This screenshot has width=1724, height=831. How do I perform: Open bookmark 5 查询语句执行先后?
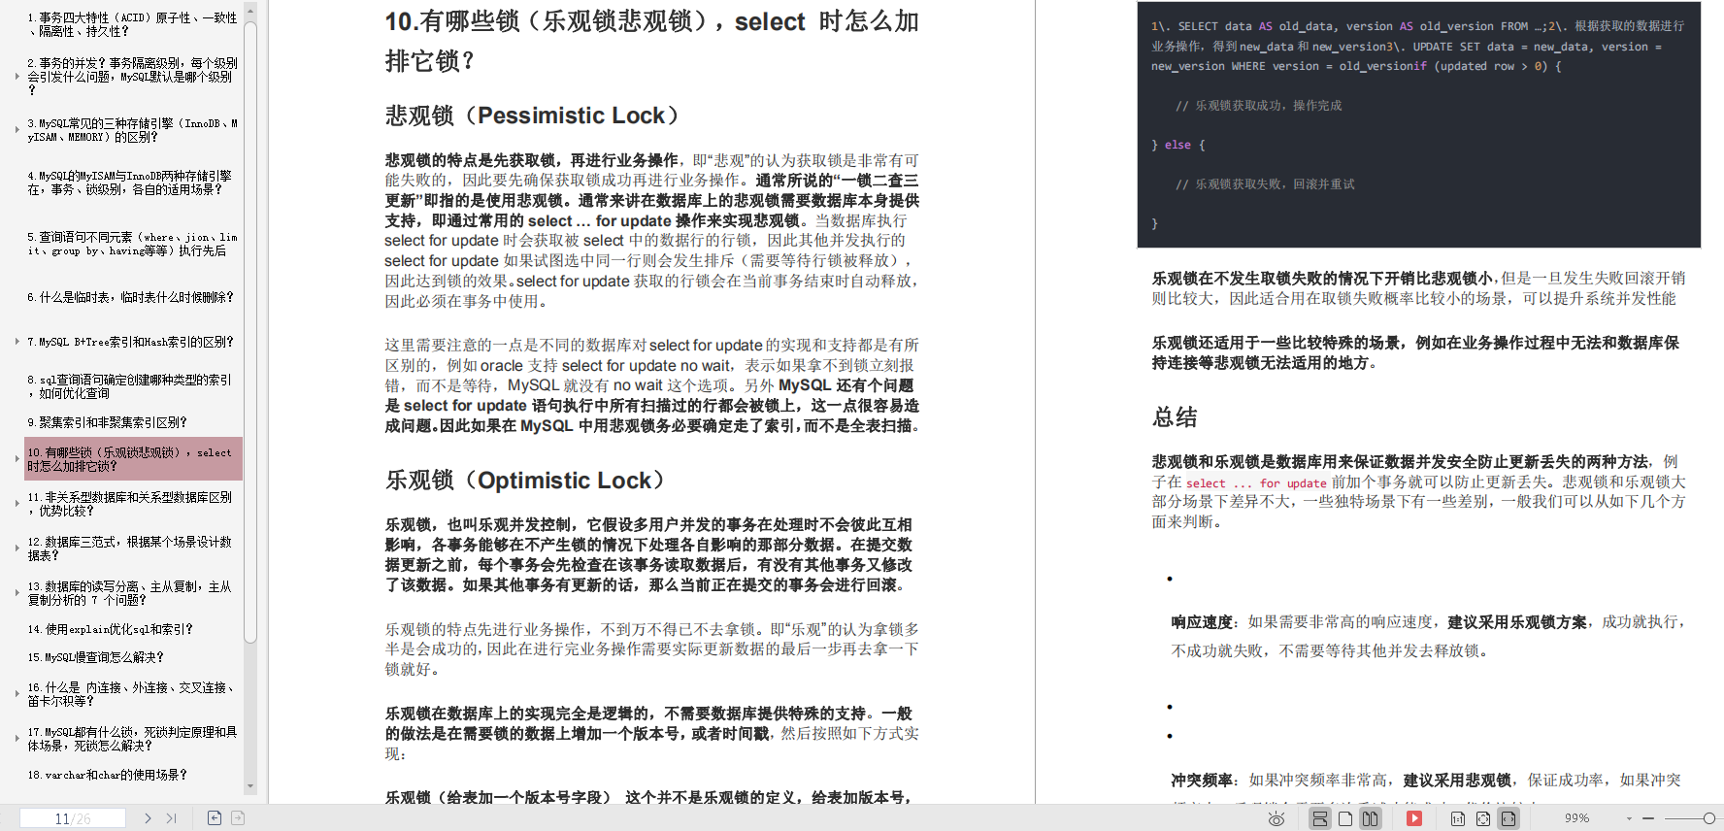point(132,244)
